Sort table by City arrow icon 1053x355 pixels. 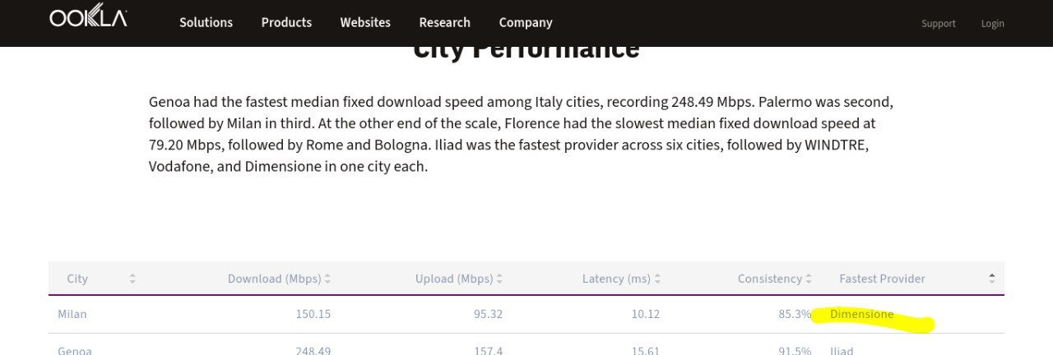132,279
